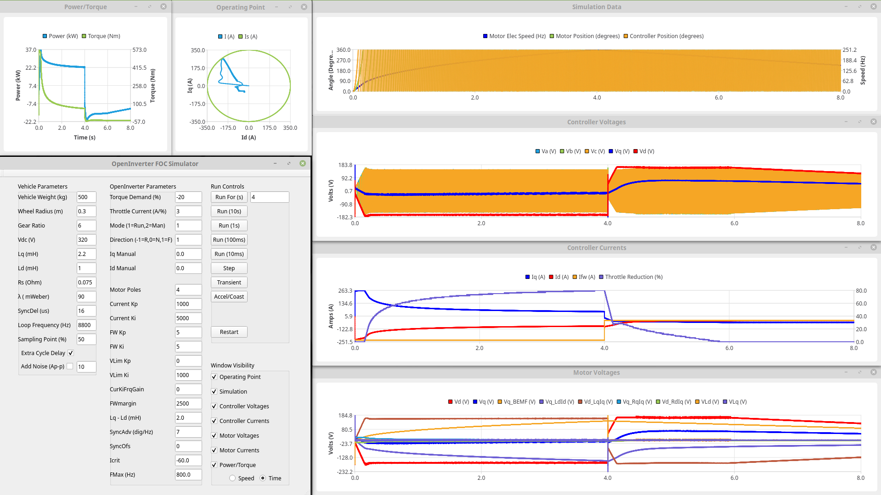The height and width of the screenshot is (495, 881).
Task: Click the Torque (Nm) legend swatch
Action: [x=84, y=36]
